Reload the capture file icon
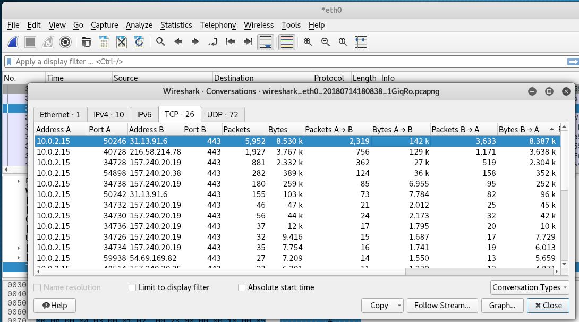 [139, 42]
